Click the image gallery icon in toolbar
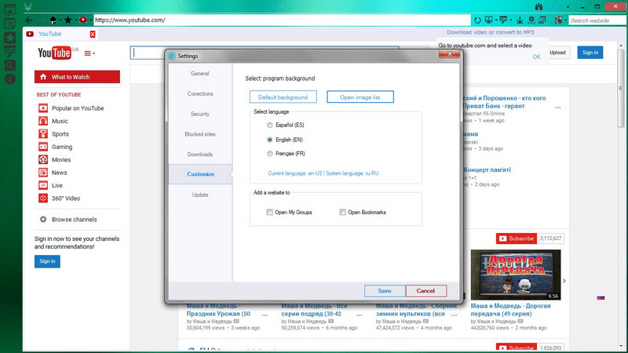Screen dimensions: 628x353 (x=542, y=20)
